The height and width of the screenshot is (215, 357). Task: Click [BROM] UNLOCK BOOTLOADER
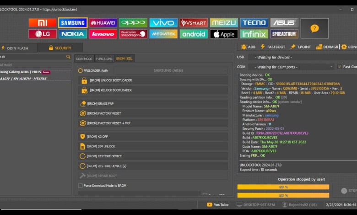(153, 81)
